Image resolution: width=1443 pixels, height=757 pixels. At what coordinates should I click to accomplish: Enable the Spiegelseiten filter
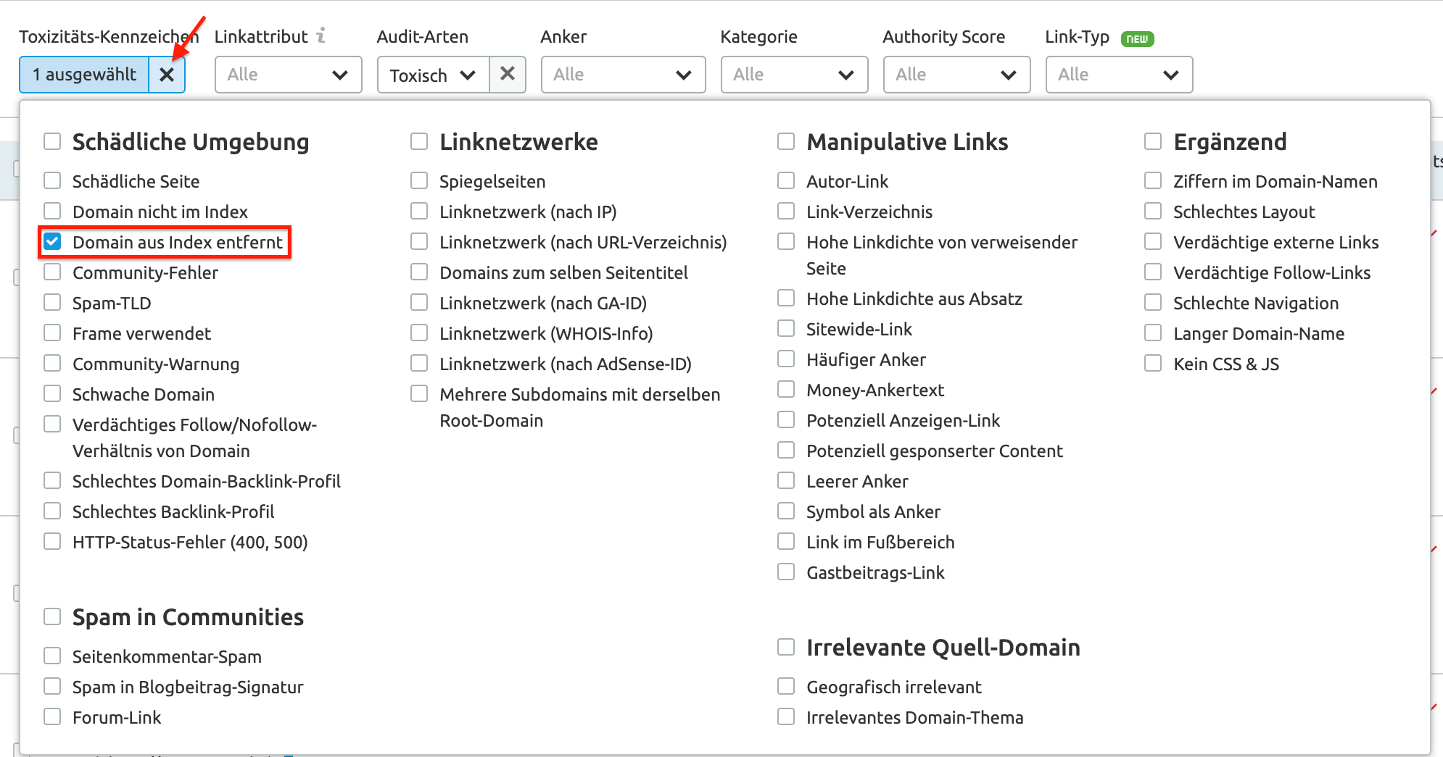(418, 180)
